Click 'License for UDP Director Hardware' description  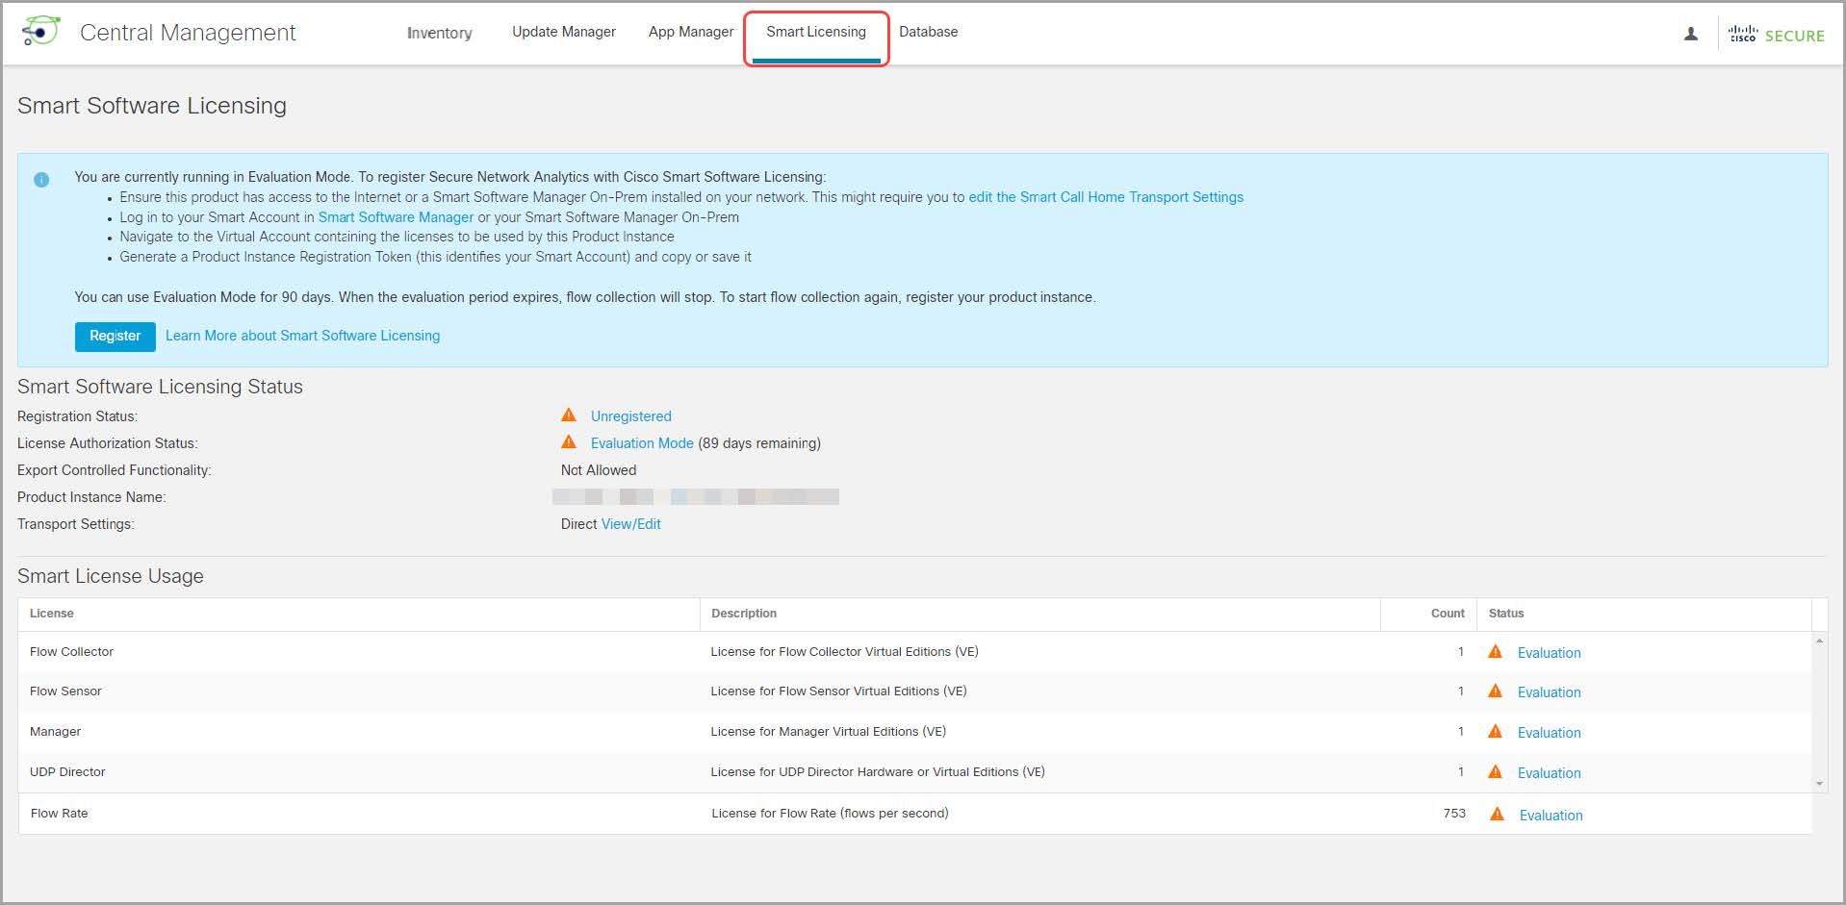tap(878, 772)
